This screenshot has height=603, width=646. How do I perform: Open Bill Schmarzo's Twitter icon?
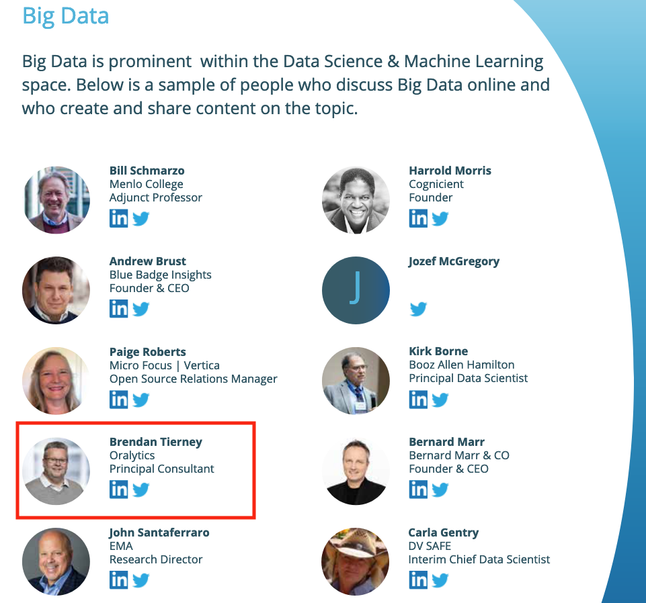click(140, 218)
